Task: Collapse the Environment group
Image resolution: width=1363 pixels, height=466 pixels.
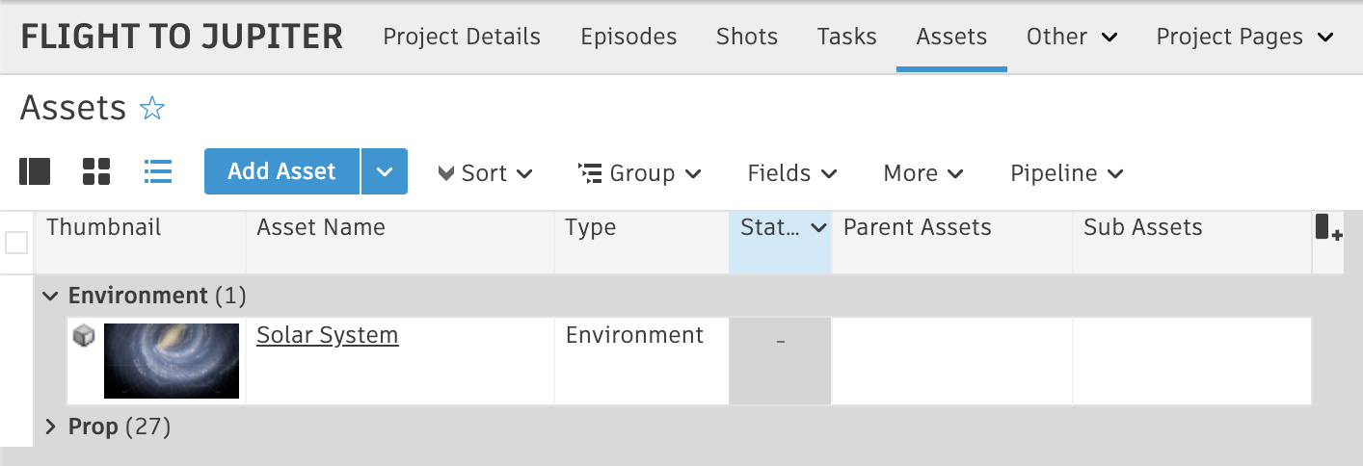Action: click(x=51, y=297)
